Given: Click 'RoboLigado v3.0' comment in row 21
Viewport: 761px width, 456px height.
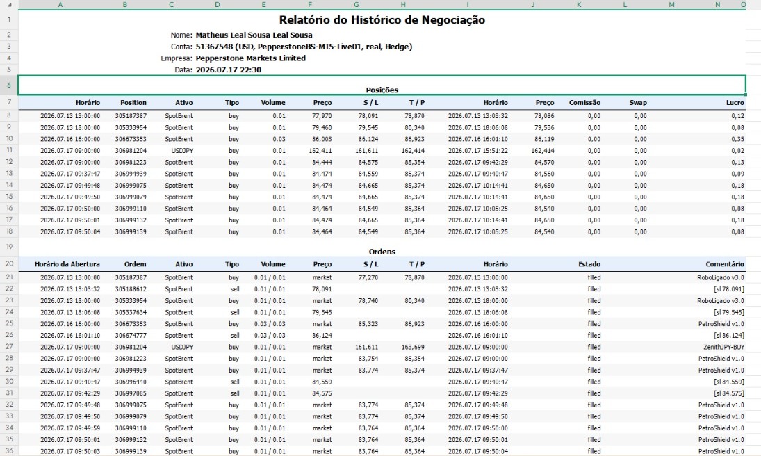Looking at the screenshot, I should point(720,278).
